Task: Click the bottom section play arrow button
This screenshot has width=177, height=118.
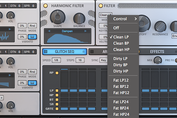Action: pyautogui.click(x=2, y=98)
